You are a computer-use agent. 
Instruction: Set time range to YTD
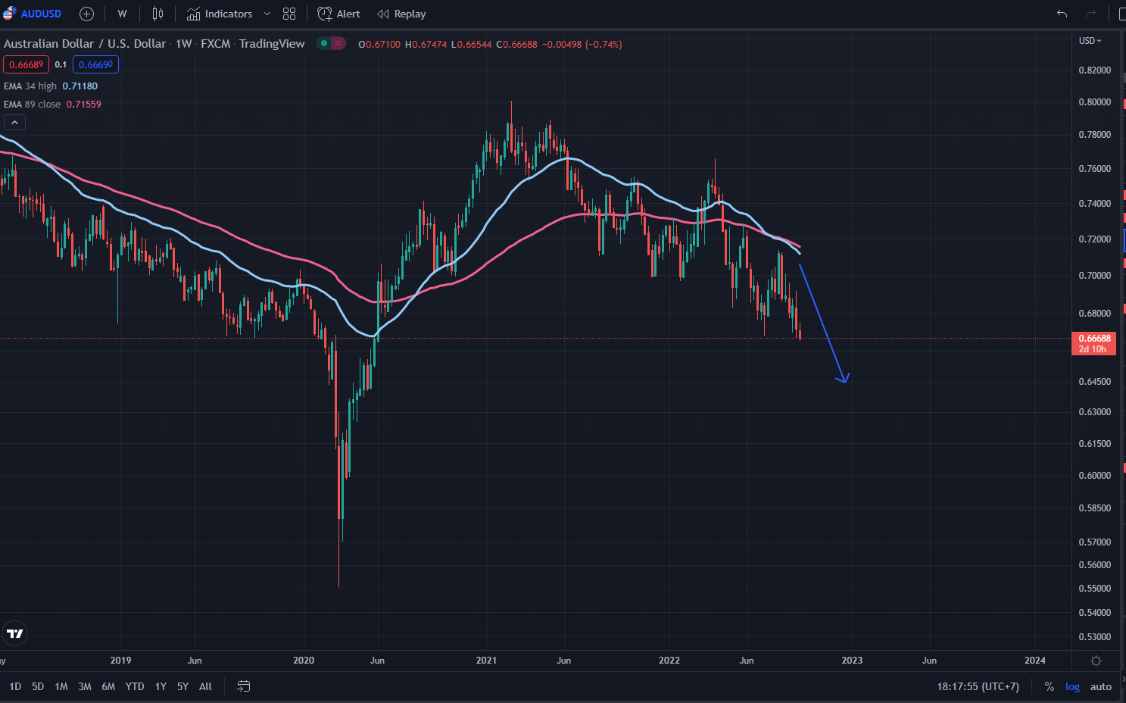tap(135, 686)
